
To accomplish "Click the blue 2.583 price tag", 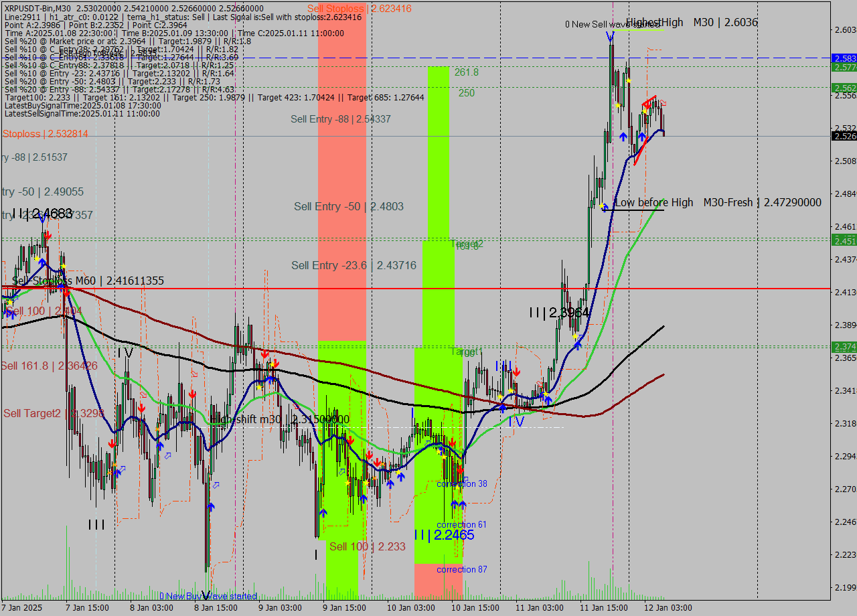I will [844, 58].
